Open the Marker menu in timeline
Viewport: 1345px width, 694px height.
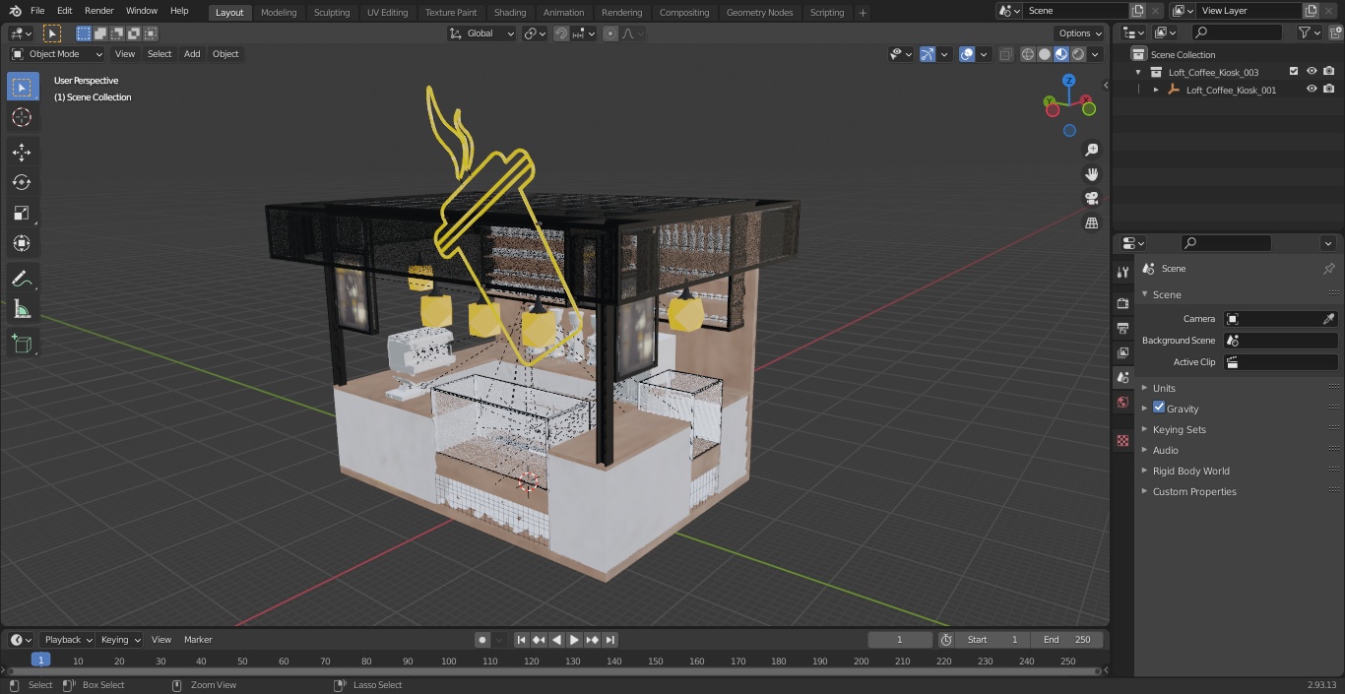198,640
